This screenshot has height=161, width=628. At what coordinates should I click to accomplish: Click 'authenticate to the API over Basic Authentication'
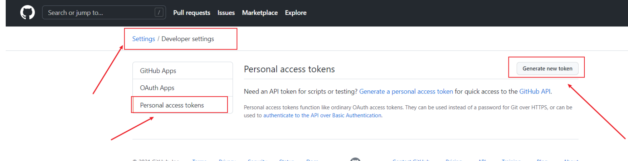(322, 115)
